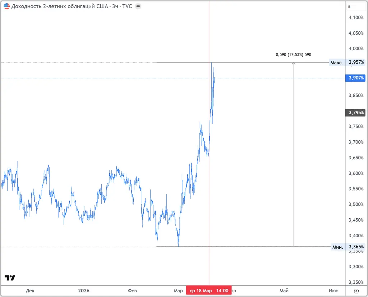
Task: Open the TradingView logo link
Action: (x=10, y=278)
